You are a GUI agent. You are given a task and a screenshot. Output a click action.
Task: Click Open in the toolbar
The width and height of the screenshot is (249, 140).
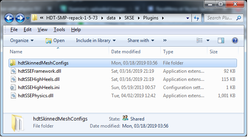[x=55, y=40]
